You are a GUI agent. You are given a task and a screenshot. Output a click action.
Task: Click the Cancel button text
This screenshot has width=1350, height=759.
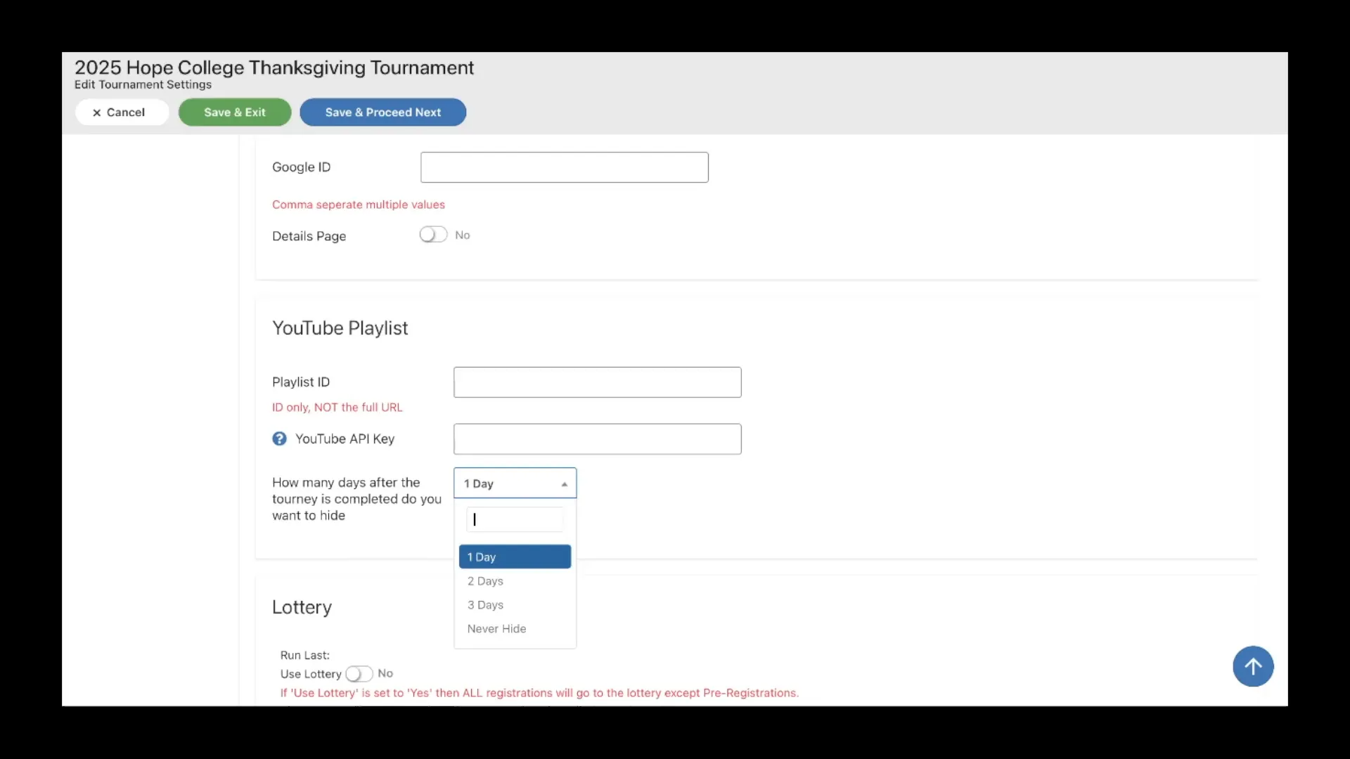click(x=126, y=112)
